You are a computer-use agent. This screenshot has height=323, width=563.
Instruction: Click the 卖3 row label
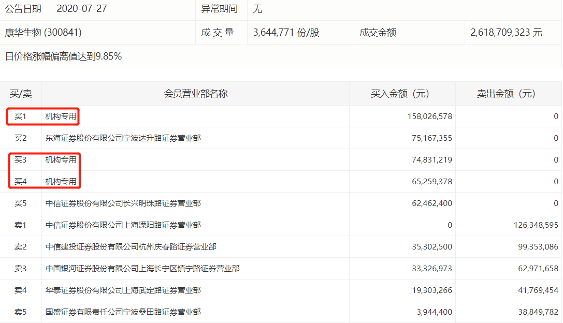pos(21,269)
